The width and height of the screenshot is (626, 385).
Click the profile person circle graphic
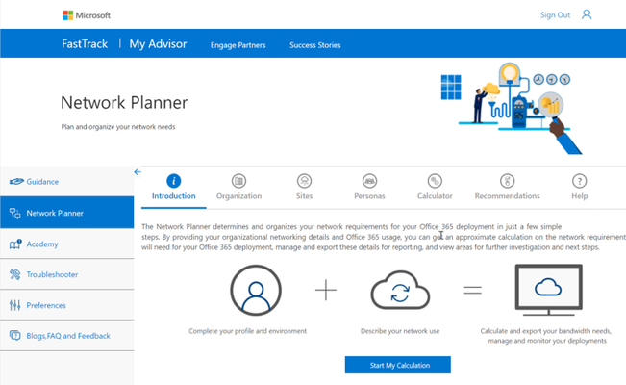(256, 291)
